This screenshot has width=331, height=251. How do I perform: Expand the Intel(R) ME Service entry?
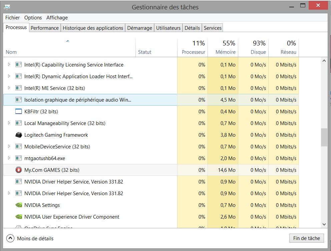[9, 88]
